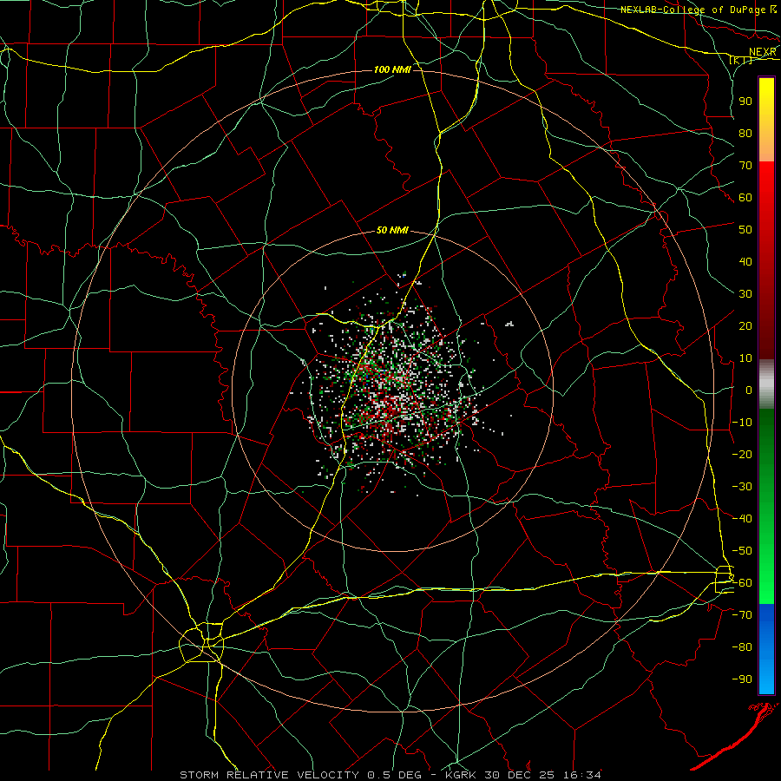781x781 pixels.
Task: Select the -10 scale value
Action: click(x=742, y=423)
